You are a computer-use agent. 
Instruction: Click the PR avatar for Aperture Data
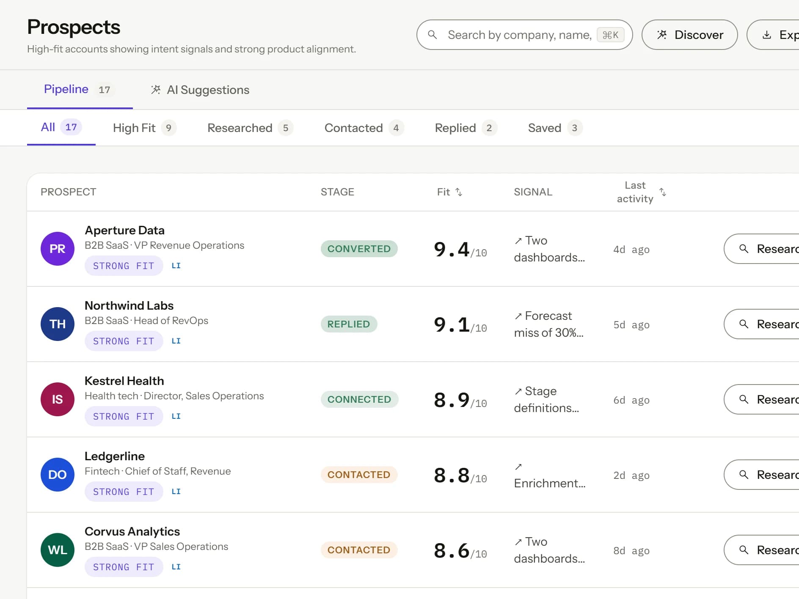[x=58, y=249]
